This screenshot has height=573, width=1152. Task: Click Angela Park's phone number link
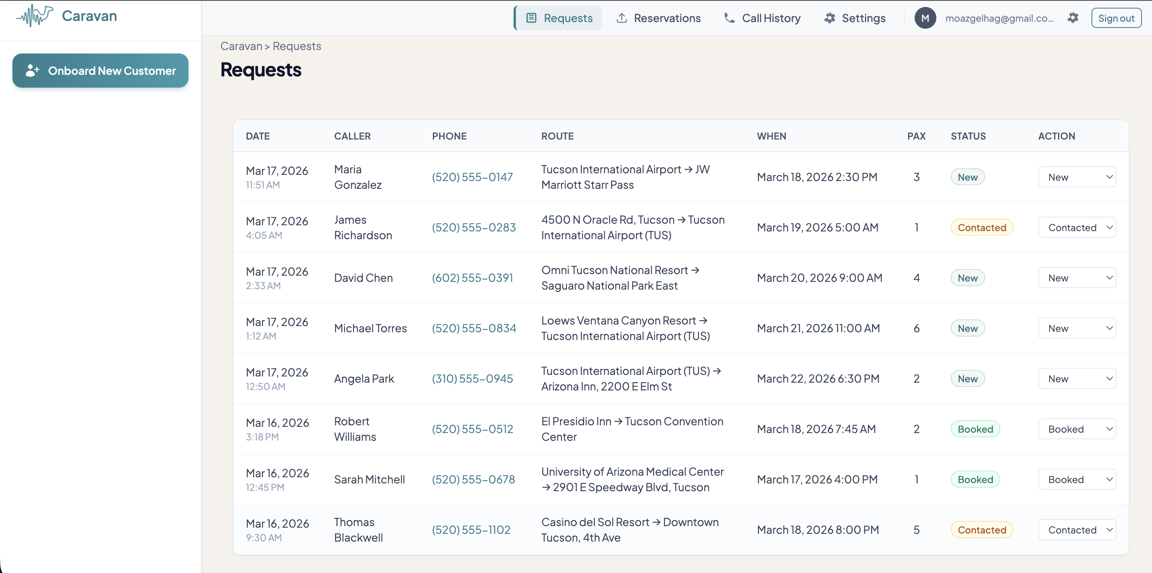click(472, 378)
